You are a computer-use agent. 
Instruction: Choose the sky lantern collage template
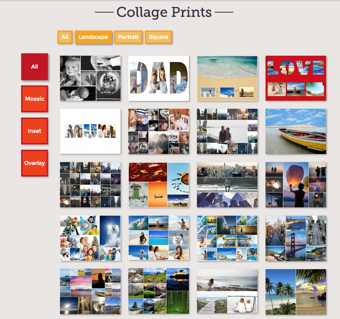click(x=296, y=185)
